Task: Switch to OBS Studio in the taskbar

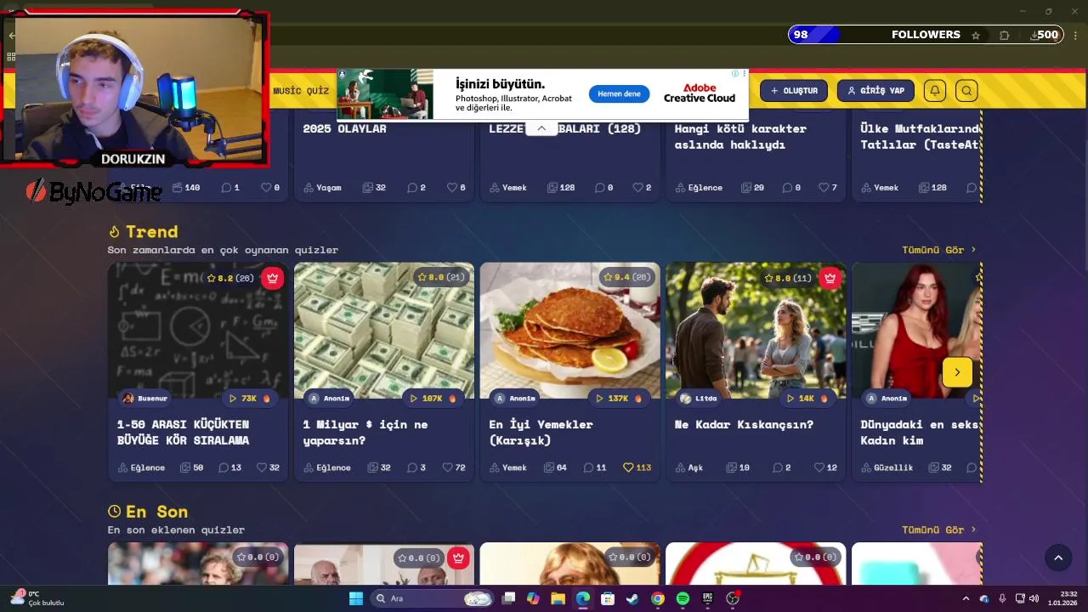Action: pyautogui.click(x=733, y=598)
